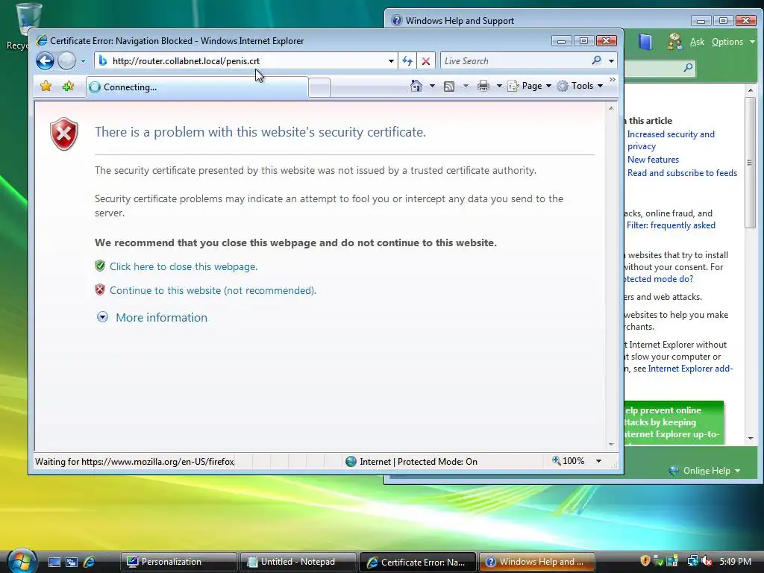Click the grayed-out Forward arrow button
Screen dimensions: 764x573
tap(66, 61)
